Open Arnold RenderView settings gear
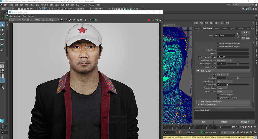The width and height of the screenshot is (258, 139). 160,20
